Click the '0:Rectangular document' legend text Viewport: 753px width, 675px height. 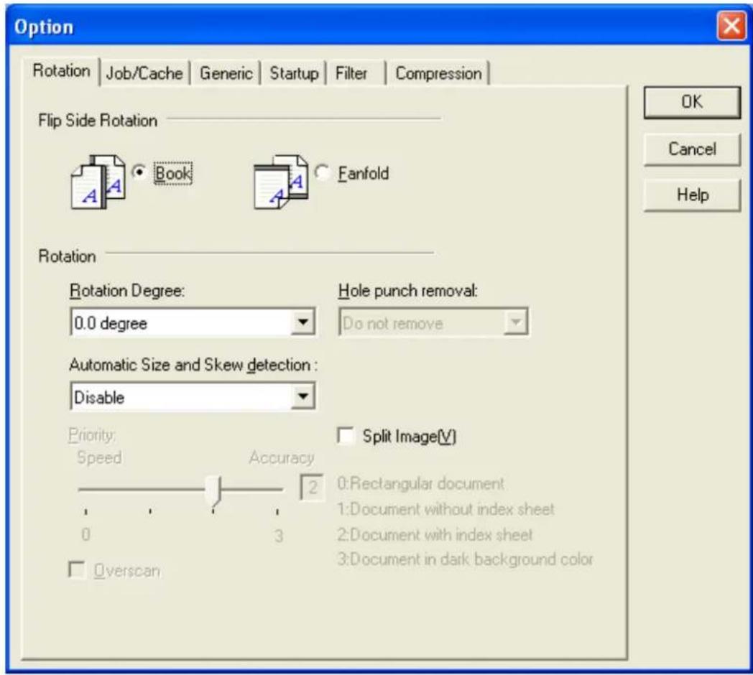pos(420,483)
